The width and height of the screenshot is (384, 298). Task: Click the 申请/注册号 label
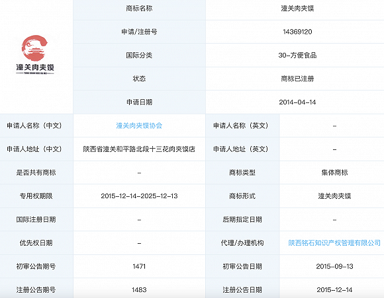(x=139, y=32)
